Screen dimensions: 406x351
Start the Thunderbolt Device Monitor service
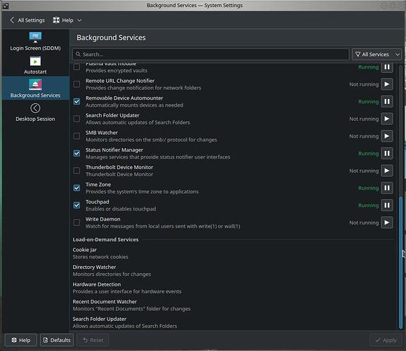point(387,171)
